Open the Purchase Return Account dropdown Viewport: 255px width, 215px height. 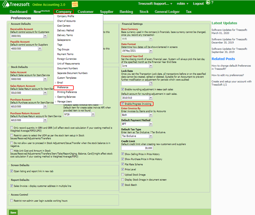[45, 120]
